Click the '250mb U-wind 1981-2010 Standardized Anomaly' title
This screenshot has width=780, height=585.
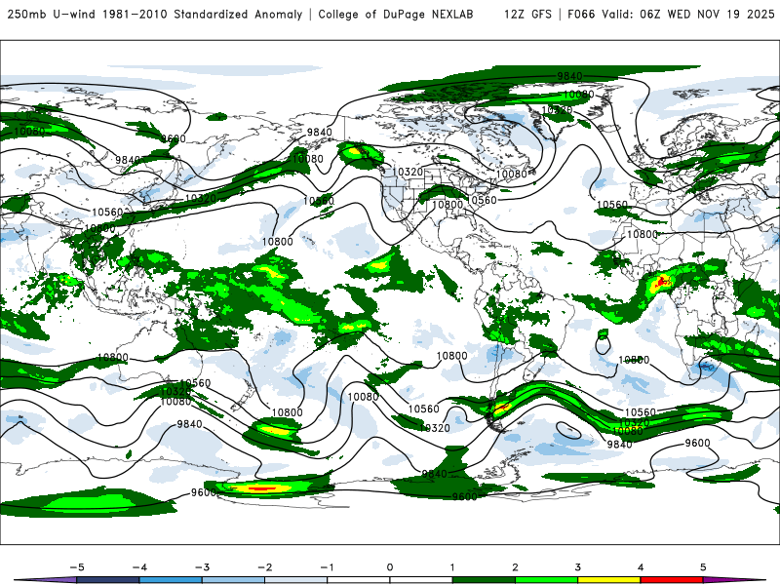(x=155, y=15)
